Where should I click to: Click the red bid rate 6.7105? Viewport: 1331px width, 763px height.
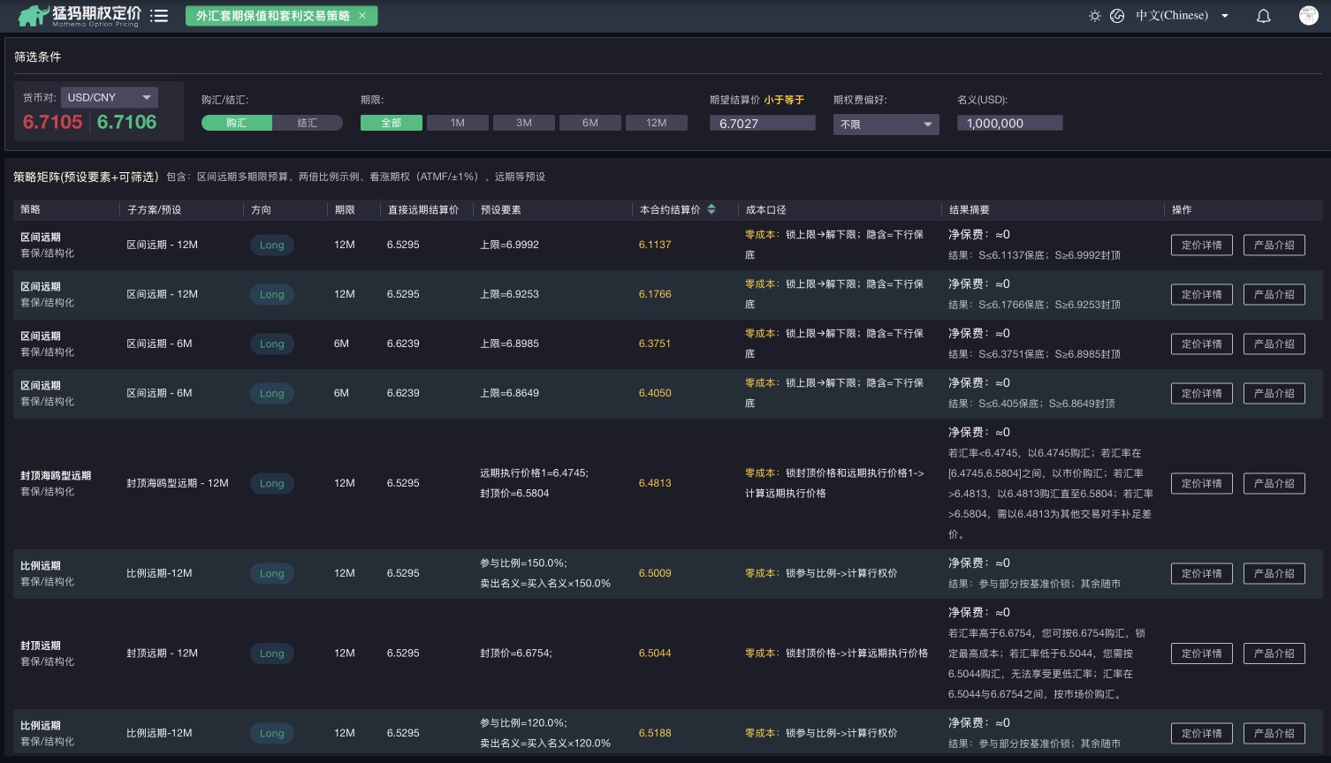(x=53, y=122)
